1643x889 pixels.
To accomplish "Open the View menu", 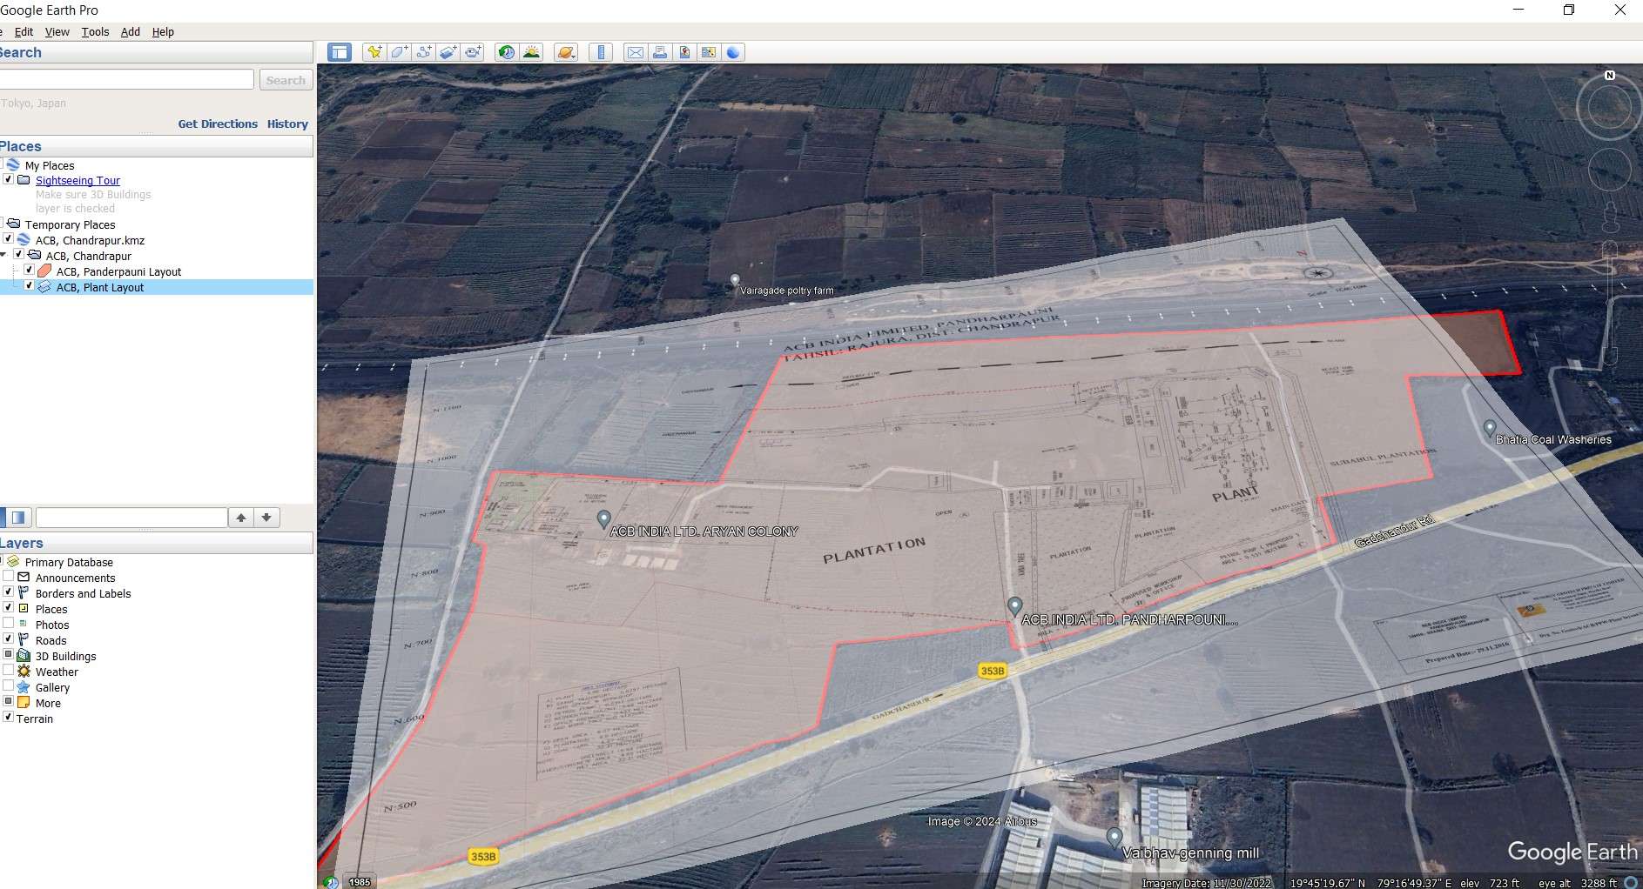I will 57,32.
